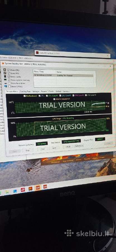This screenshot has width=116, height=252.
Task: Switch to the Clocks tab
Action: [51, 91]
